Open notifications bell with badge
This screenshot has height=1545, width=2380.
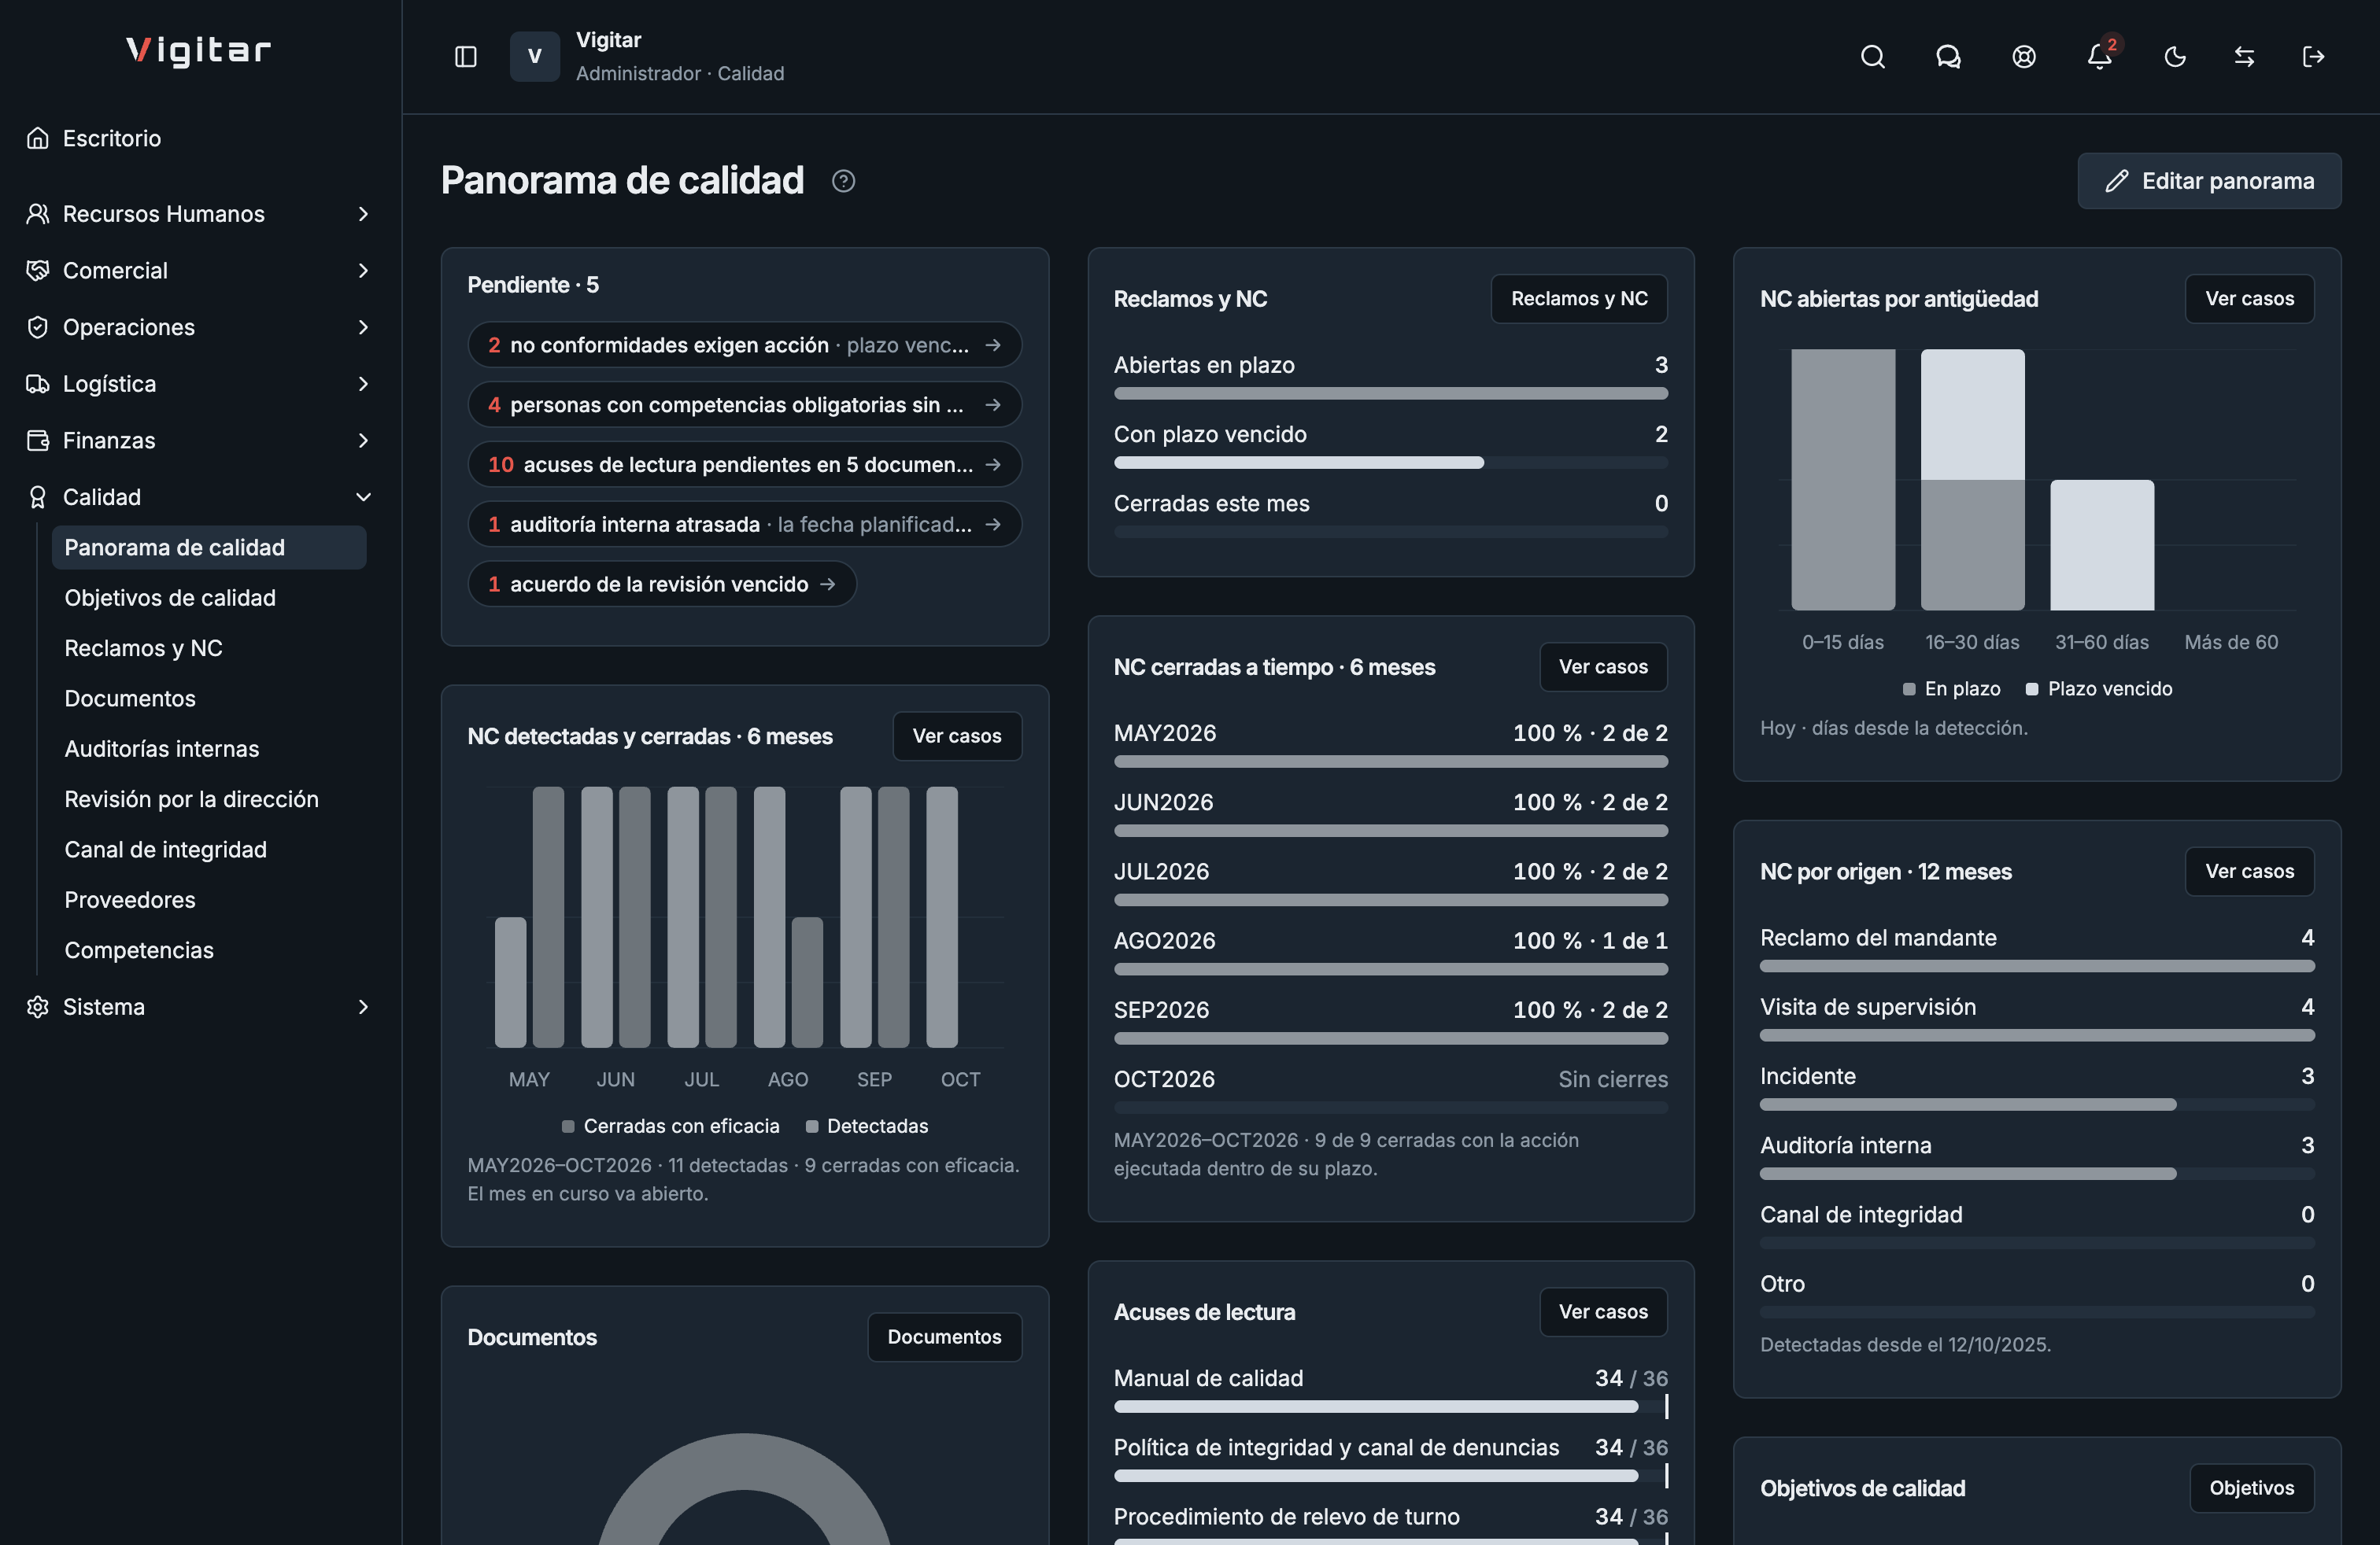coord(2100,57)
